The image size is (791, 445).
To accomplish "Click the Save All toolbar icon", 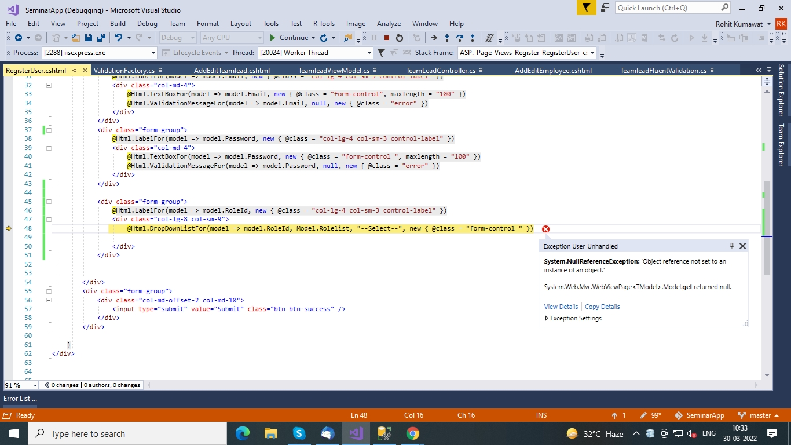I will pos(101,38).
